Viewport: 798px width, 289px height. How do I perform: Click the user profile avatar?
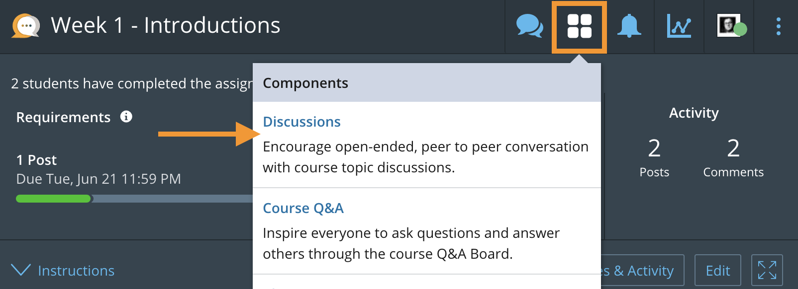tap(729, 26)
